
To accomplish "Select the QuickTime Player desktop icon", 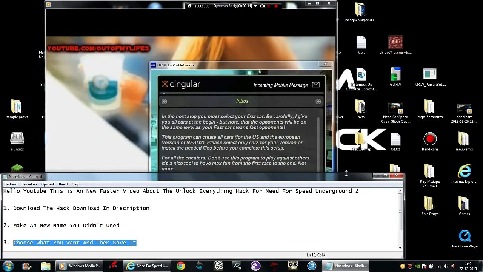I will [x=465, y=239].
